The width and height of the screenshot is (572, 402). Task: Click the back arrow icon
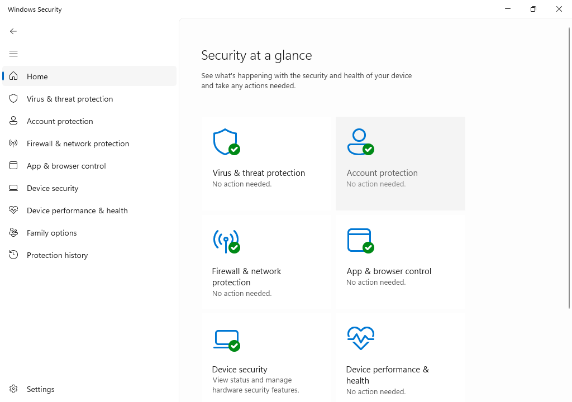[x=13, y=31]
